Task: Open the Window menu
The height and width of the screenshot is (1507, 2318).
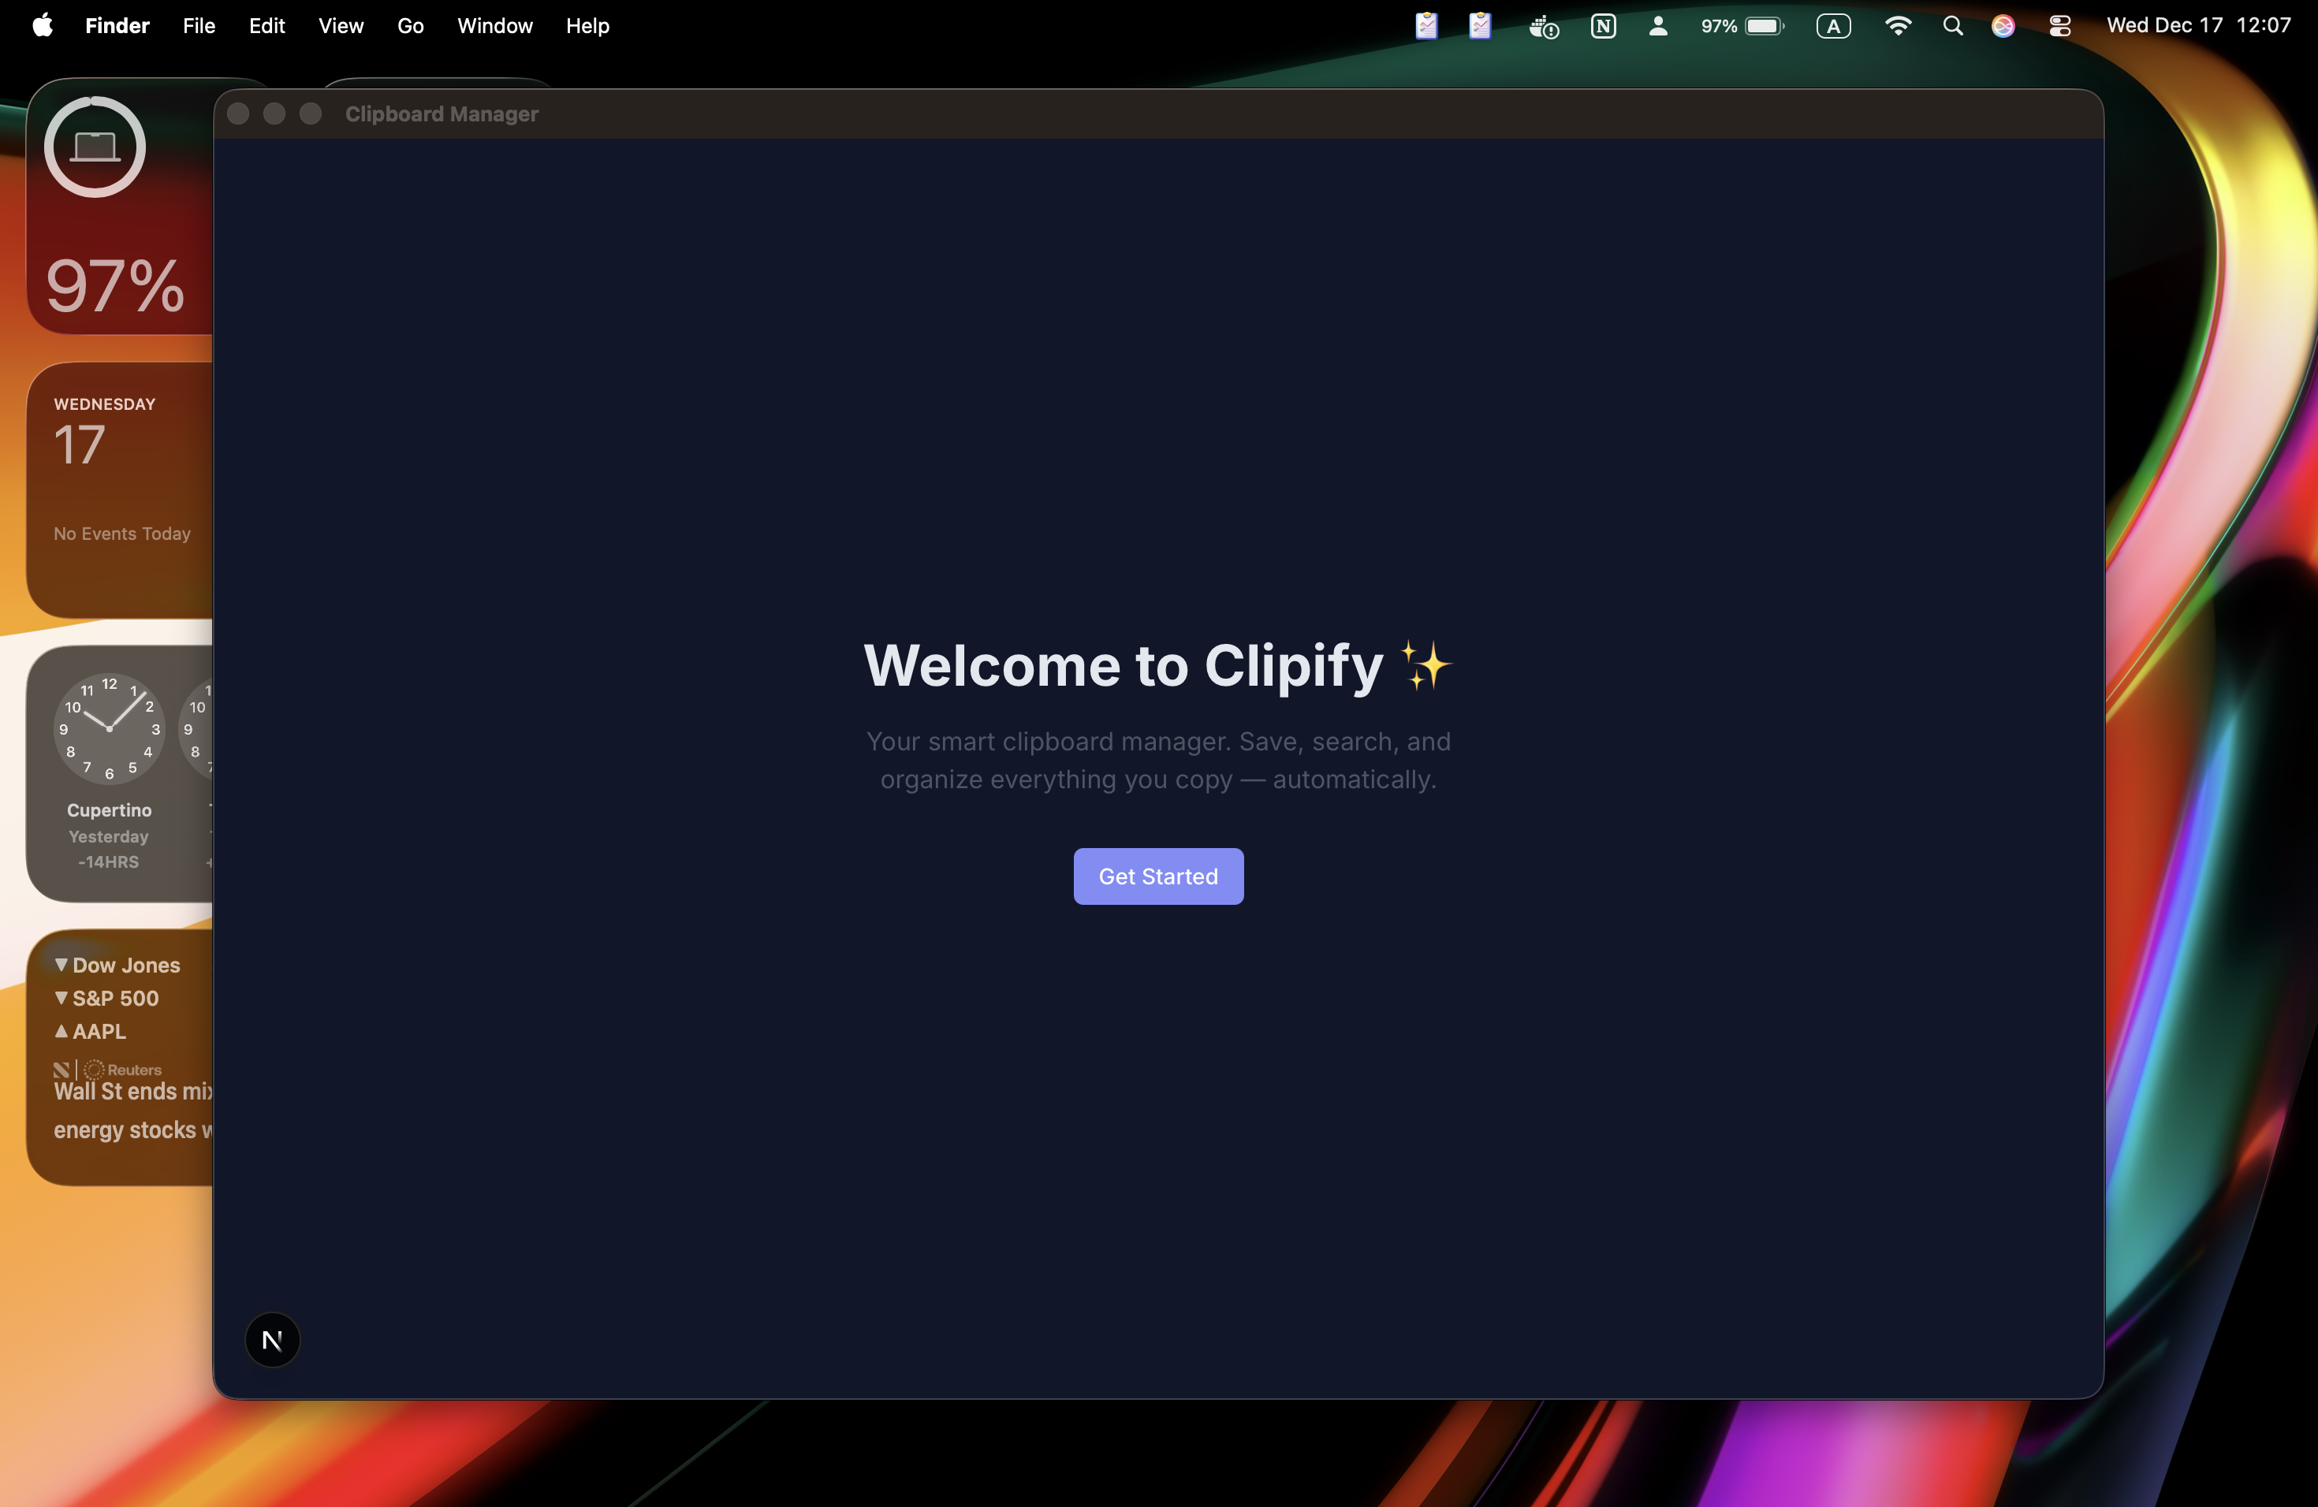Action: tap(494, 26)
